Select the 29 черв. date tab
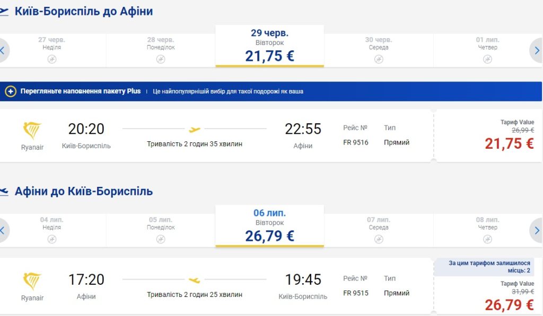 pos(269,46)
